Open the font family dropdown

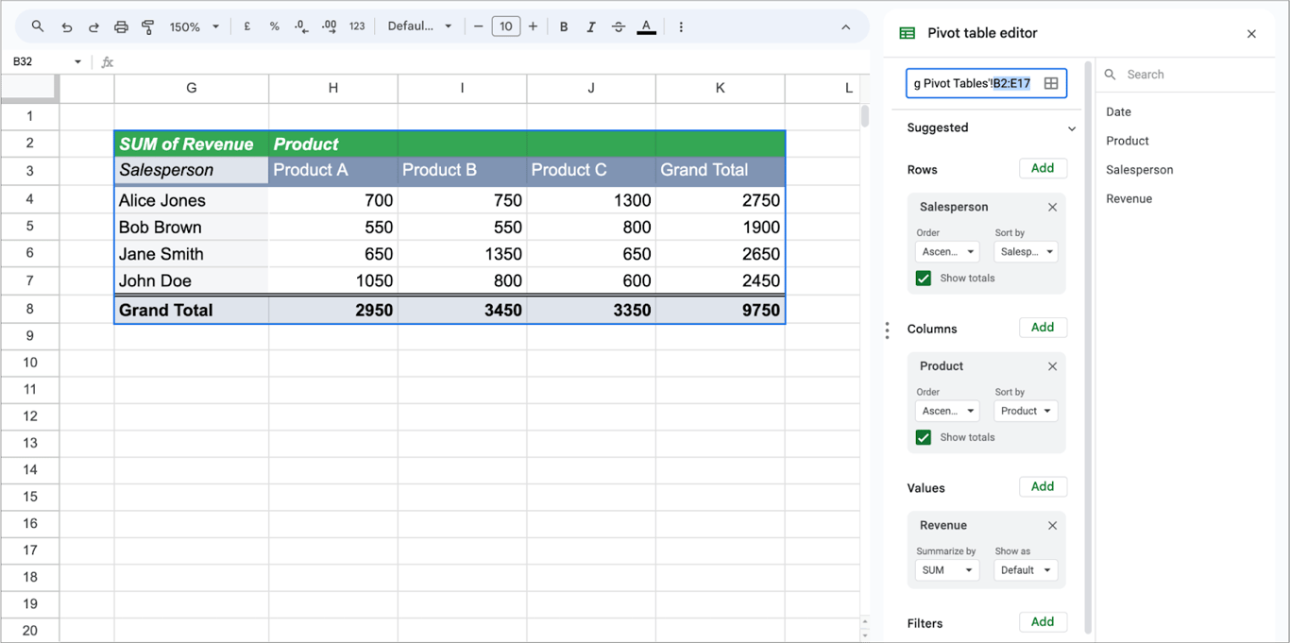tap(420, 26)
